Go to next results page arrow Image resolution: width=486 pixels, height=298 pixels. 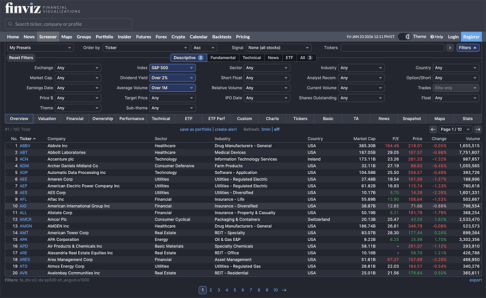(478, 130)
